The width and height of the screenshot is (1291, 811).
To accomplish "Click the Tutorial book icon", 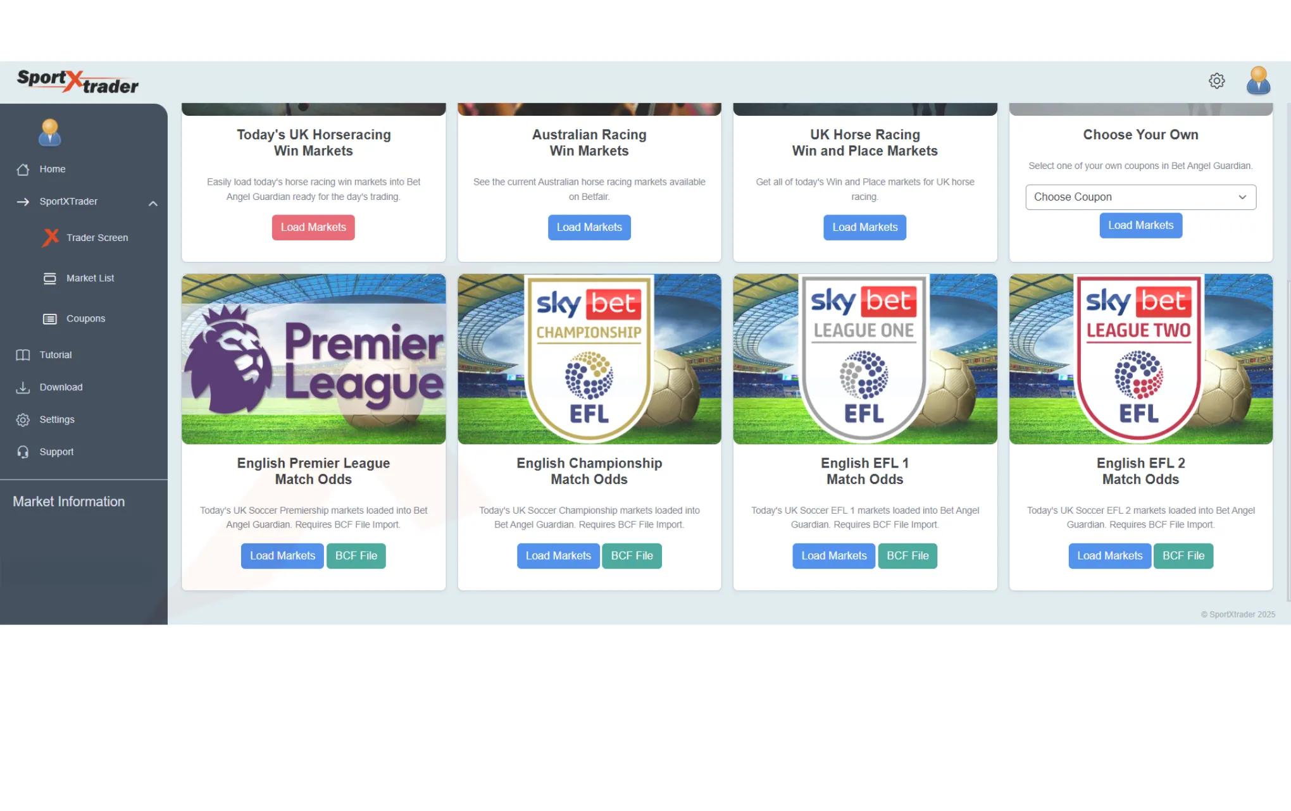I will pyautogui.click(x=23, y=355).
